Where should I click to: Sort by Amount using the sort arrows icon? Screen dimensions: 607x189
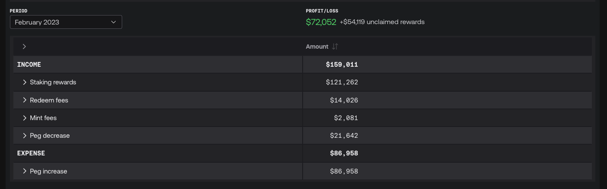click(x=335, y=46)
